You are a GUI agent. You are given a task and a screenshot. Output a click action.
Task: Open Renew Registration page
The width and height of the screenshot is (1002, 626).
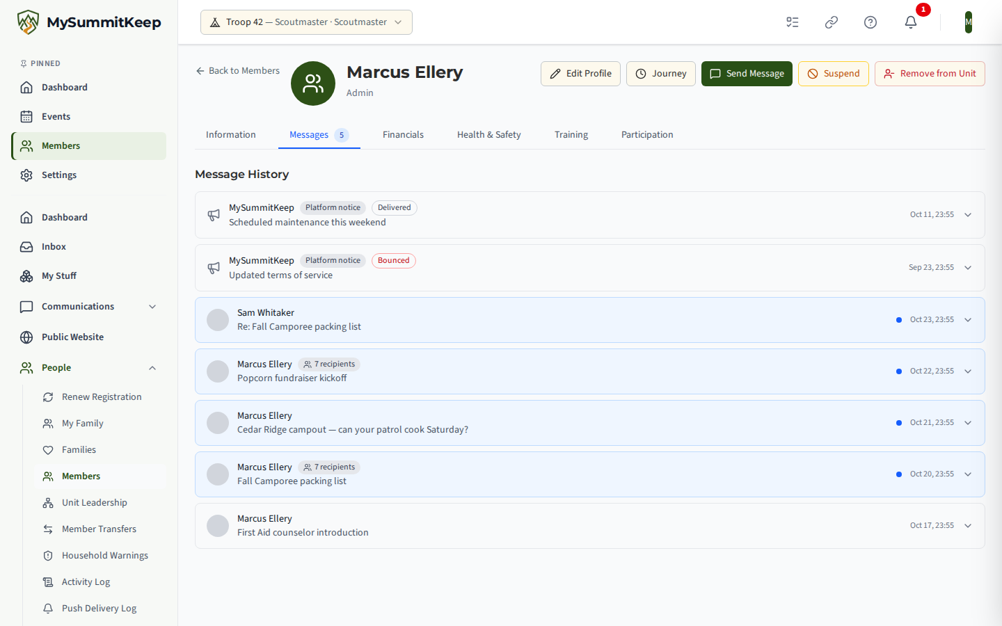(x=100, y=397)
